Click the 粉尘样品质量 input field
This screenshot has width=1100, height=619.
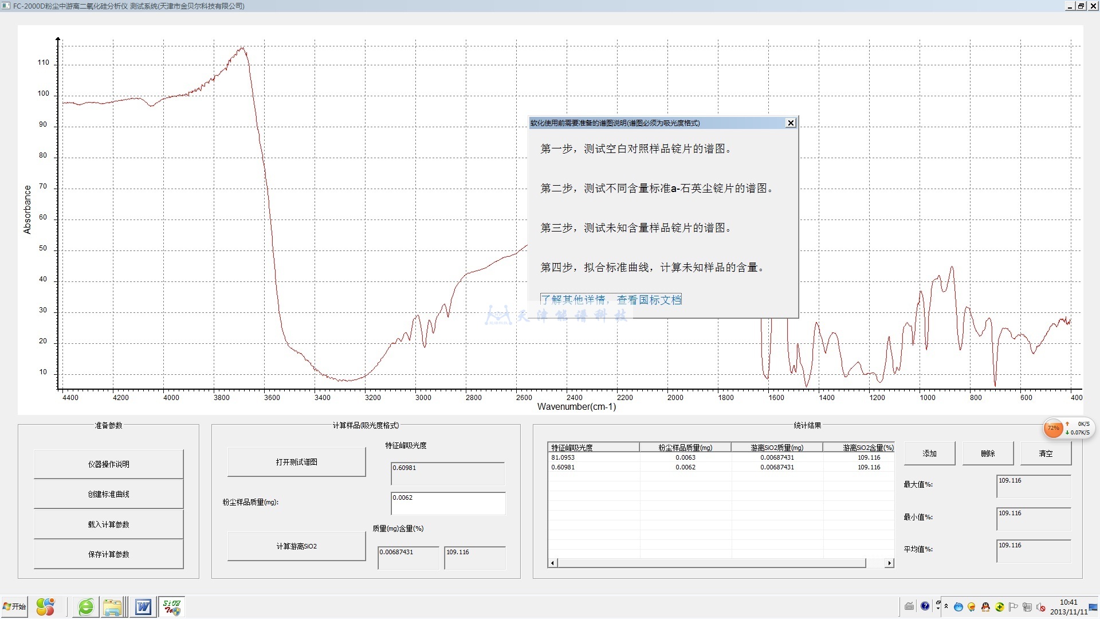(447, 503)
